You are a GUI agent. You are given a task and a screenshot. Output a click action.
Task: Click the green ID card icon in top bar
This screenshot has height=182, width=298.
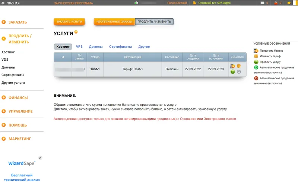pyautogui.click(x=136, y=3)
